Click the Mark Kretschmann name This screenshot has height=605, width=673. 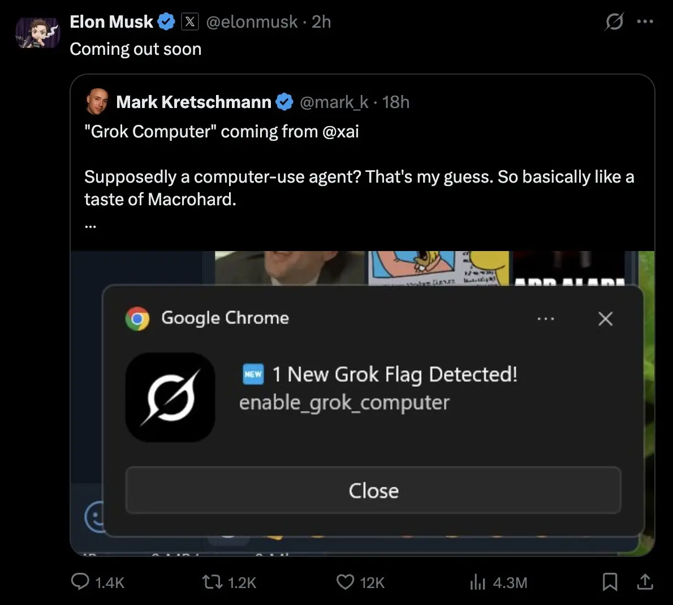coord(193,102)
